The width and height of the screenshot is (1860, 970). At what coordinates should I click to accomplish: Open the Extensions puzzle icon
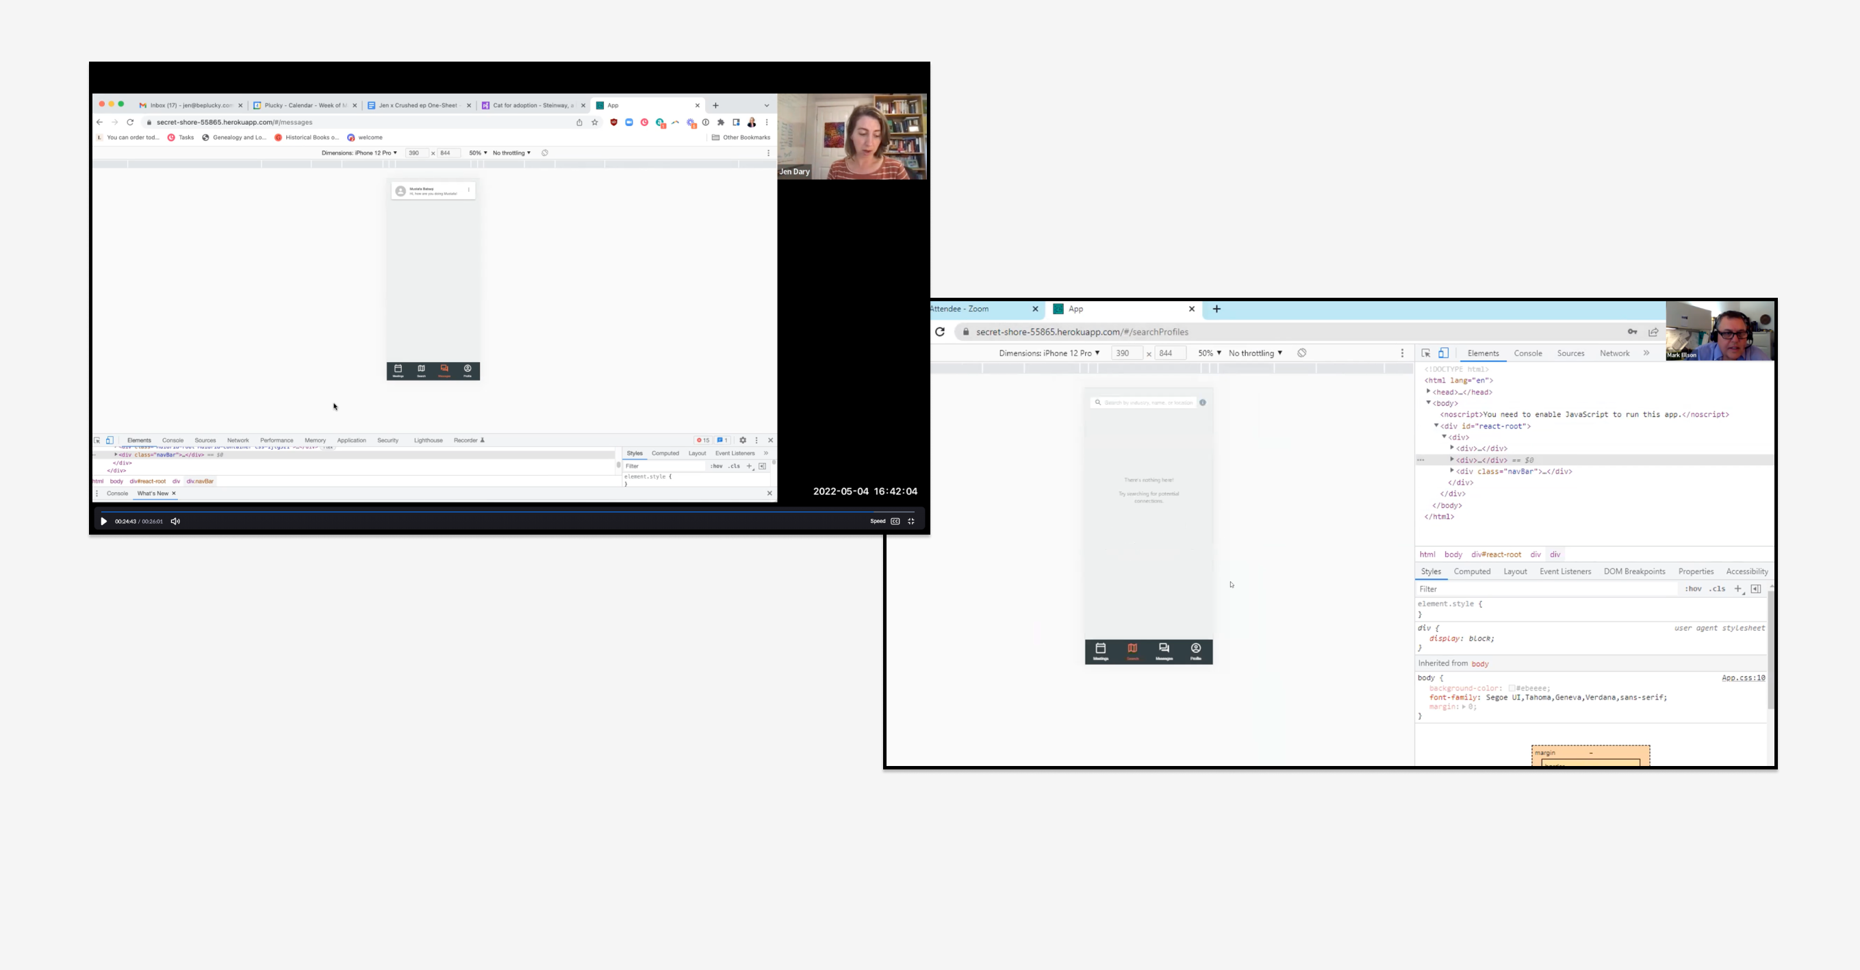(x=721, y=123)
